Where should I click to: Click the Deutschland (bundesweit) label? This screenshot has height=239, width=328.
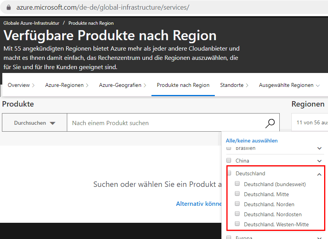pyautogui.click(x=275, y=184)
